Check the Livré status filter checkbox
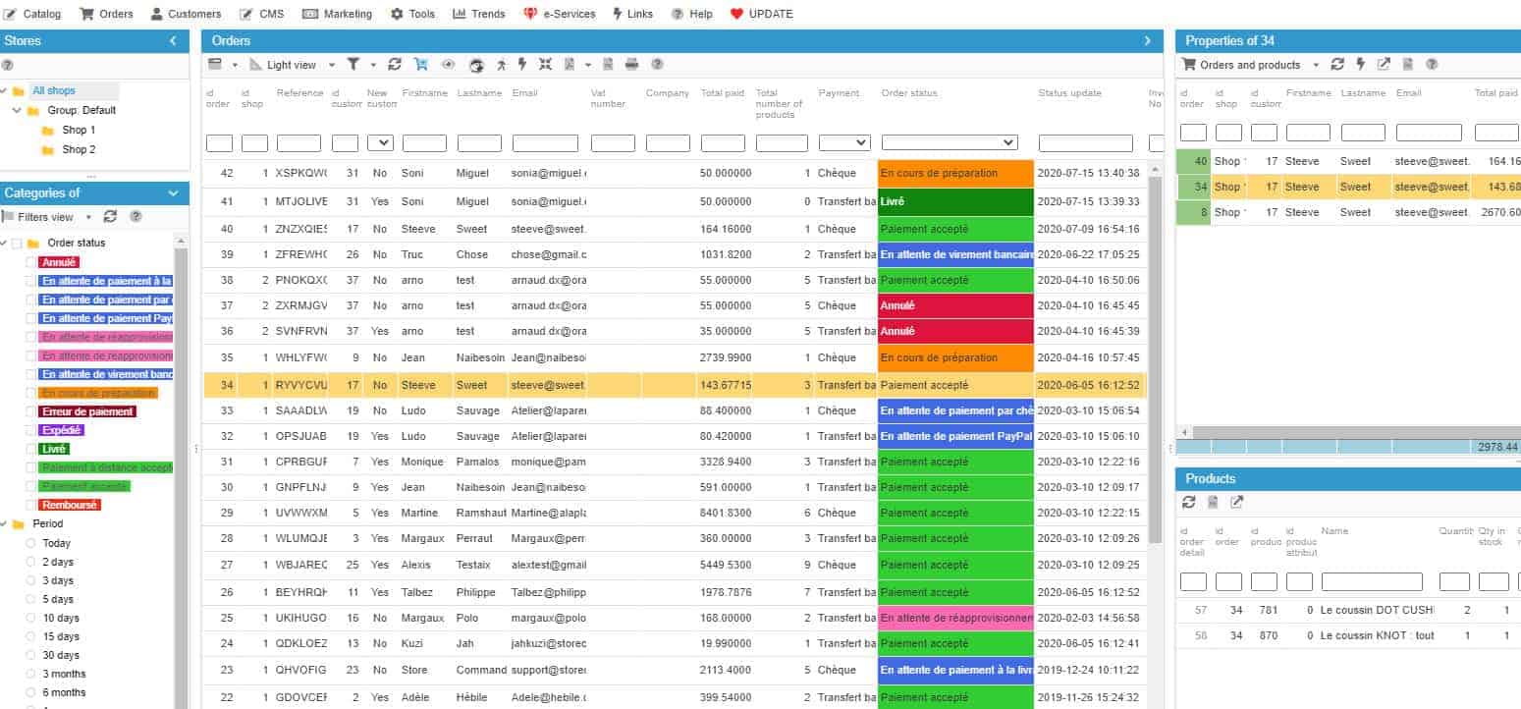This screenshot has height=709, width=1521. (30, 449)
